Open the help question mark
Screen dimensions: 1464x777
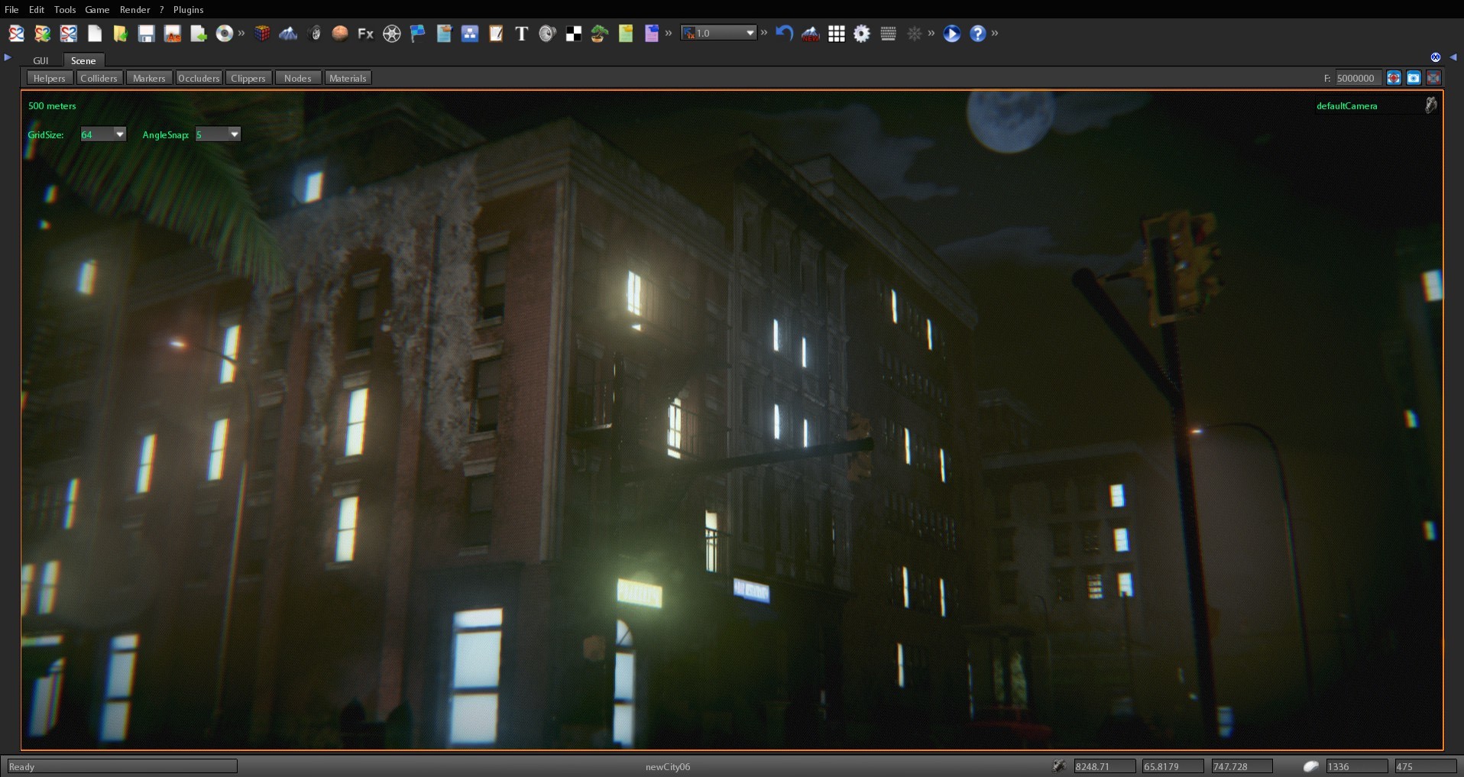(977, 34)
